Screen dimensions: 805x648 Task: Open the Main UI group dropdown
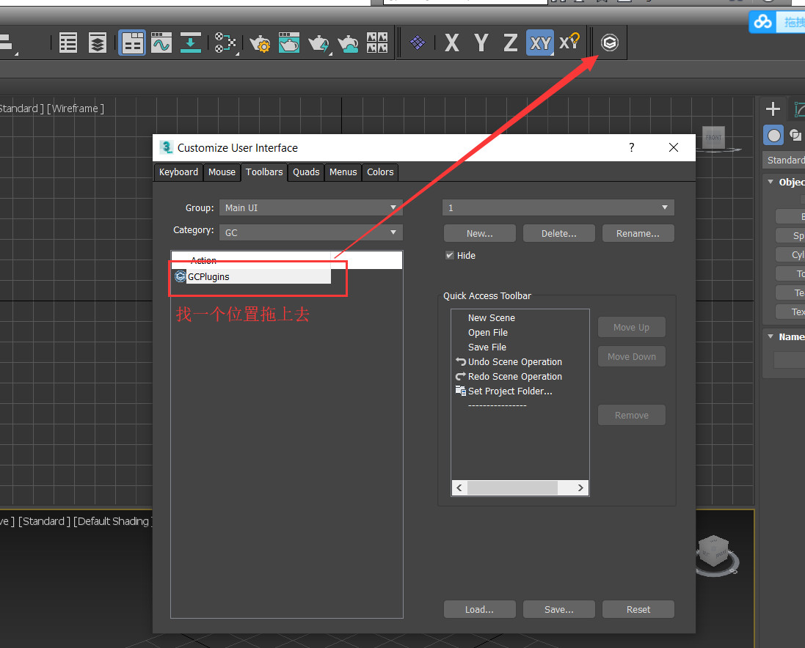click(x=310, y=207)
